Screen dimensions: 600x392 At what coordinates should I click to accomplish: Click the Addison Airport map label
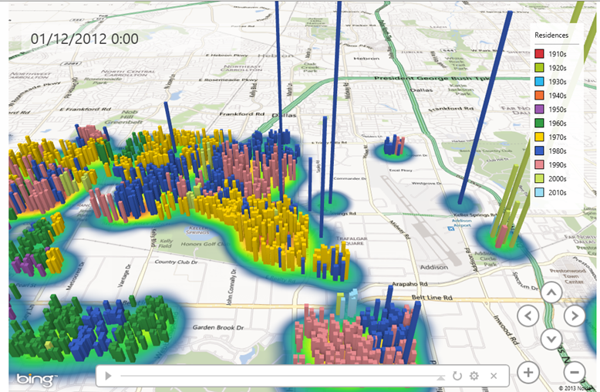tap(462, 223)
